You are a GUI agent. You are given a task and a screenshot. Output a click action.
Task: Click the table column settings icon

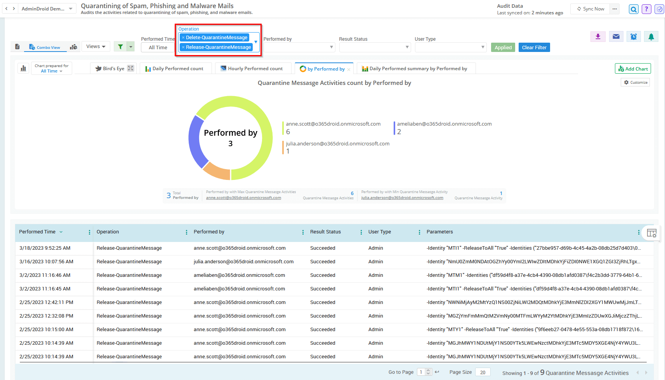(x=651, y=233)
